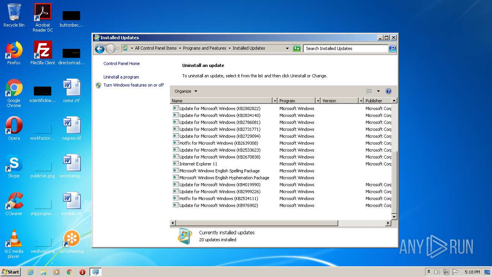Sort by Program column header
The height and width of the screenshot is (277, 492).
pos(296,101)
